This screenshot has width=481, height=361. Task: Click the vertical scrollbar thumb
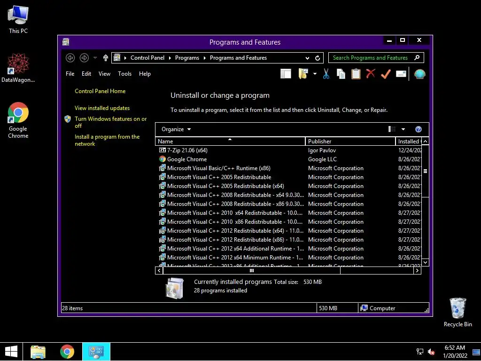point(425,171)
